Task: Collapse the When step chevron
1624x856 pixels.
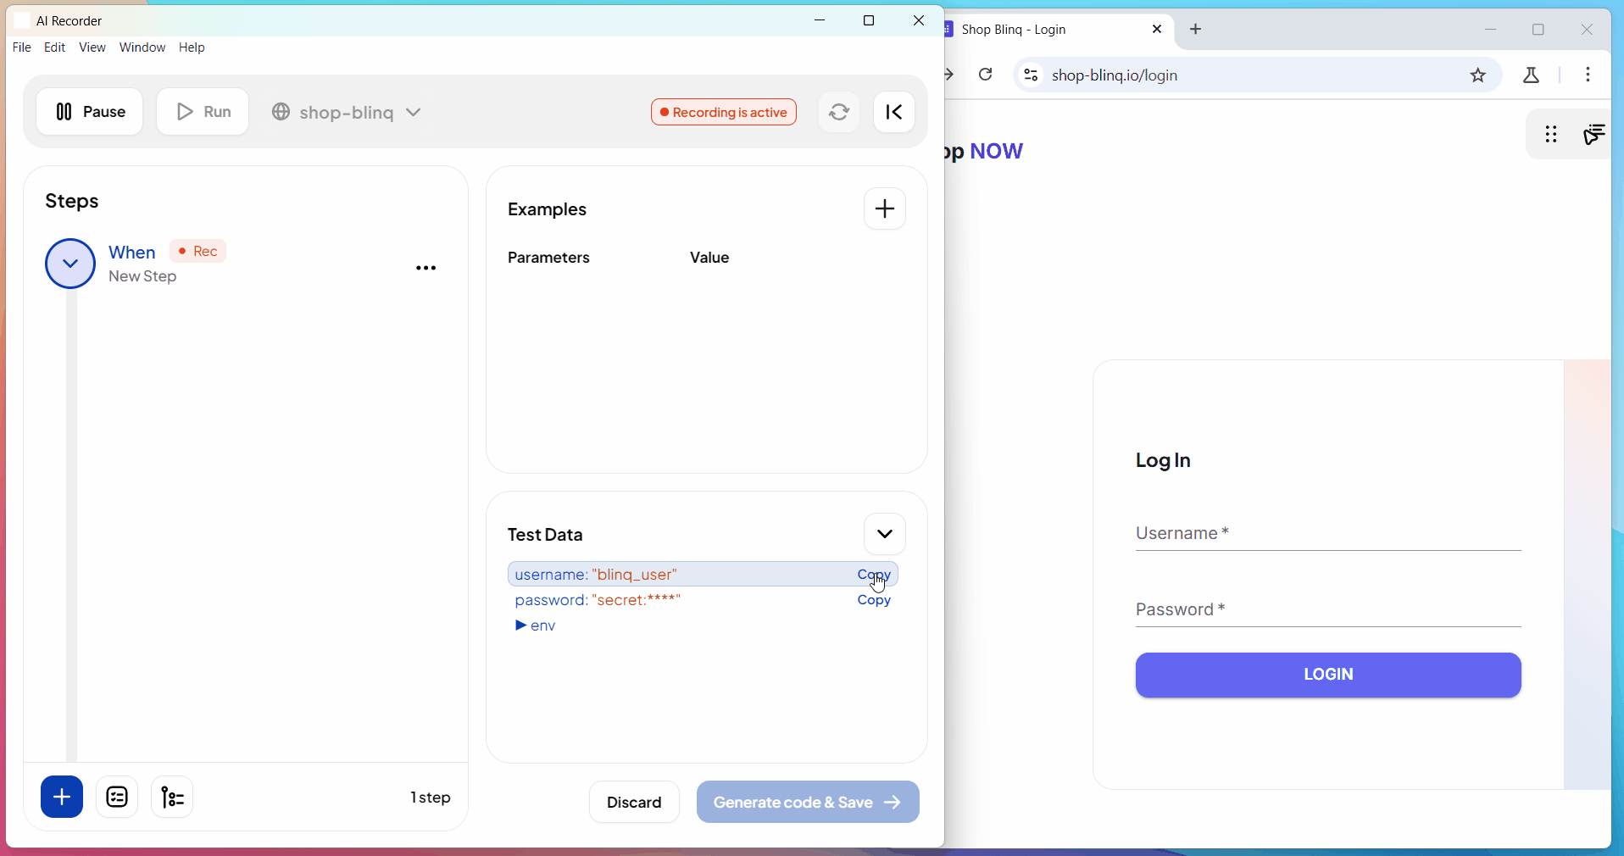Action: tap(70, 264)
